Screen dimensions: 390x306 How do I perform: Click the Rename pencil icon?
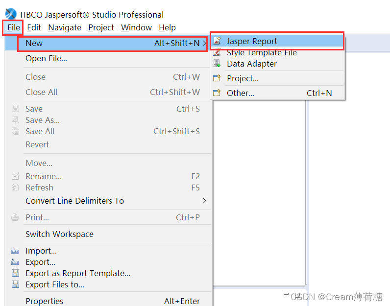15,176
